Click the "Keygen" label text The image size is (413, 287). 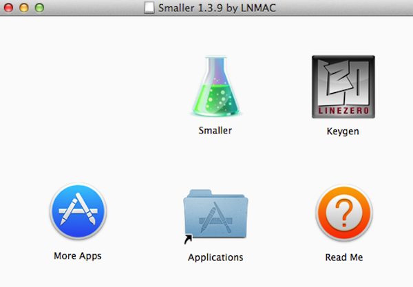pyautogui.click(x=343, y=131)
